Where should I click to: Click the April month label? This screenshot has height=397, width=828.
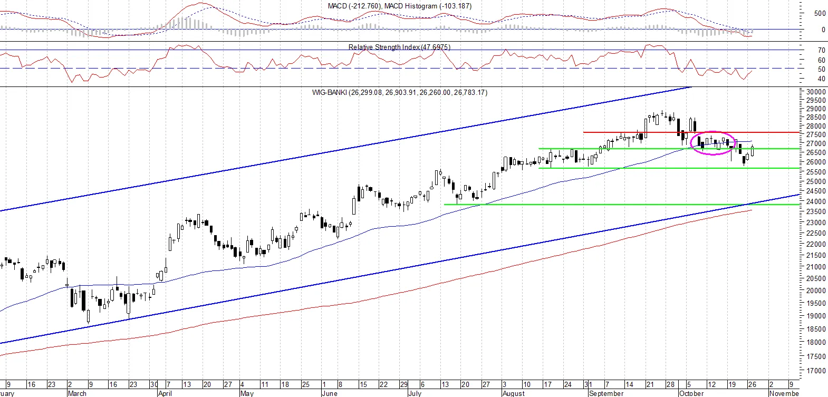coord(165,393)
